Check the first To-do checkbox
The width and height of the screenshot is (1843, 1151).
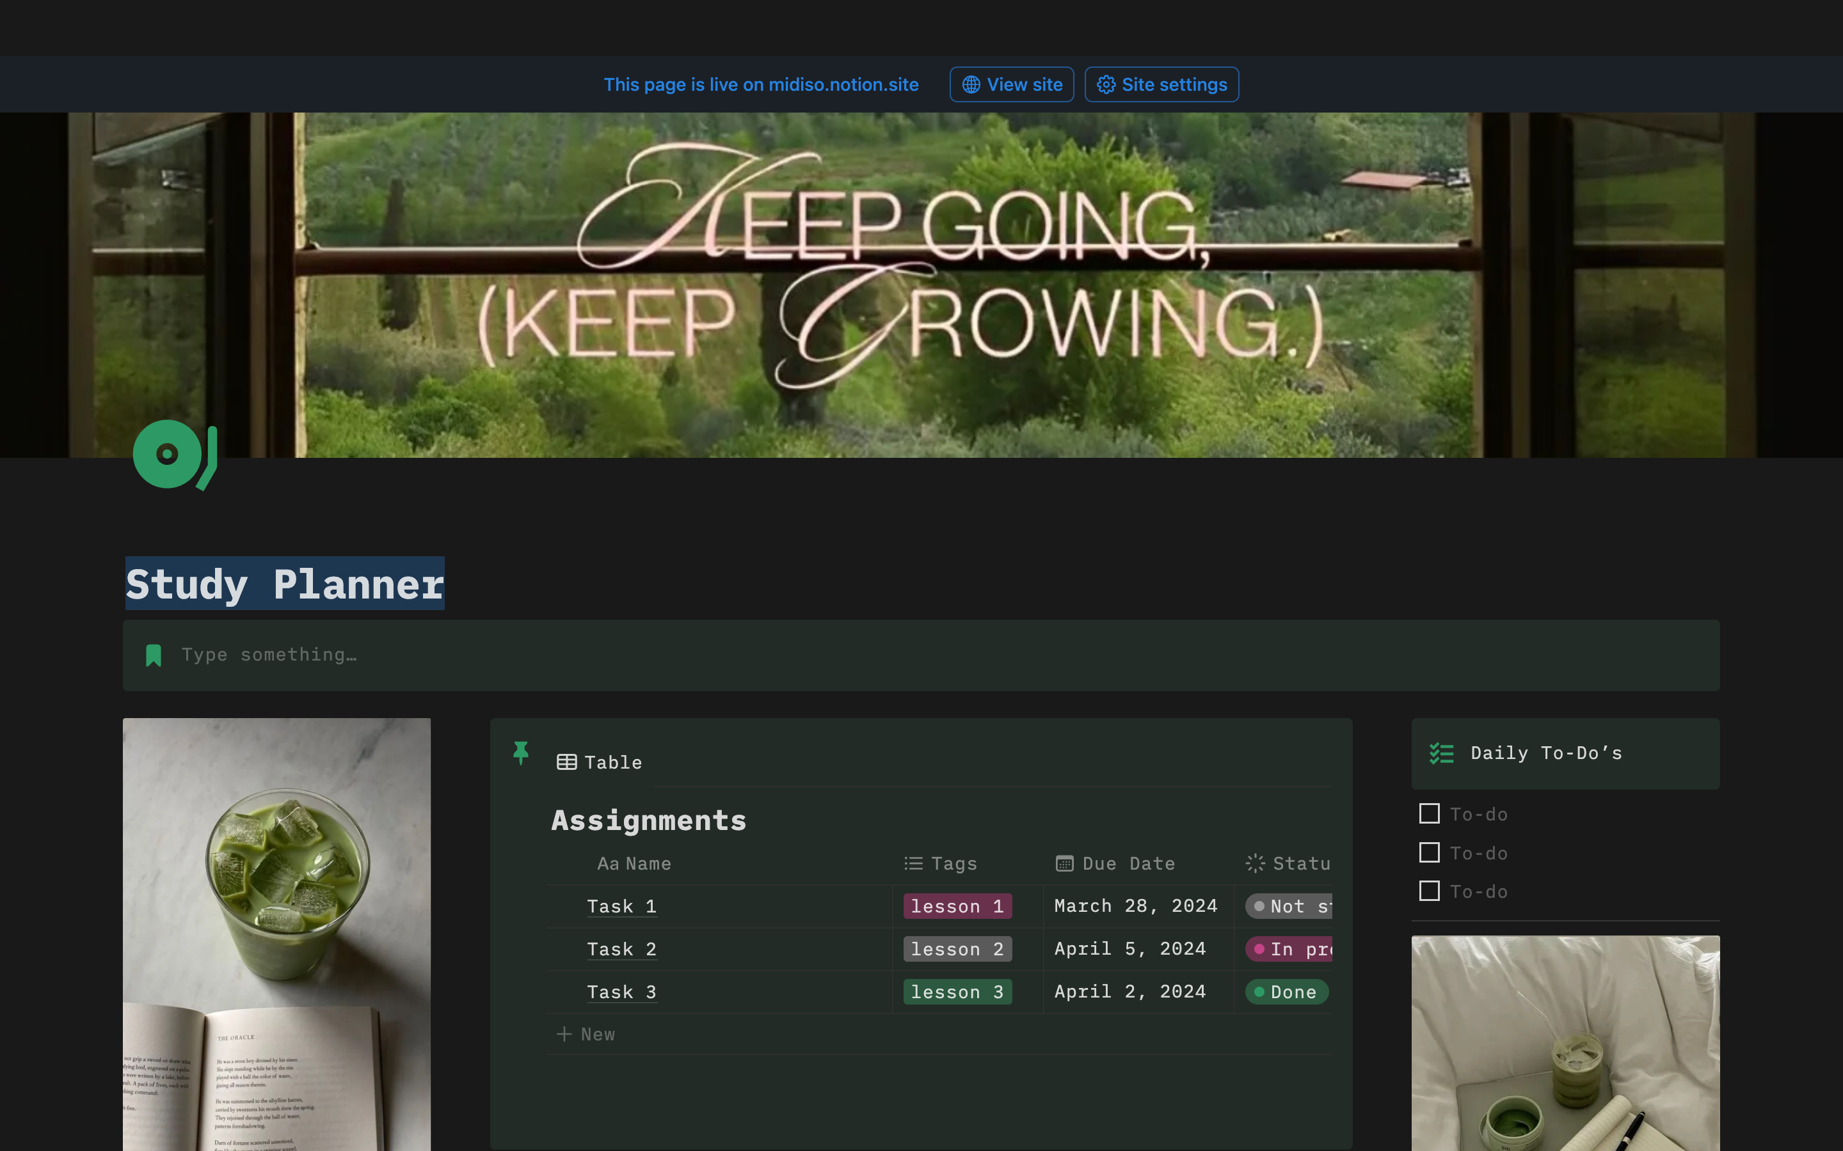click(x=1429, y=814)
